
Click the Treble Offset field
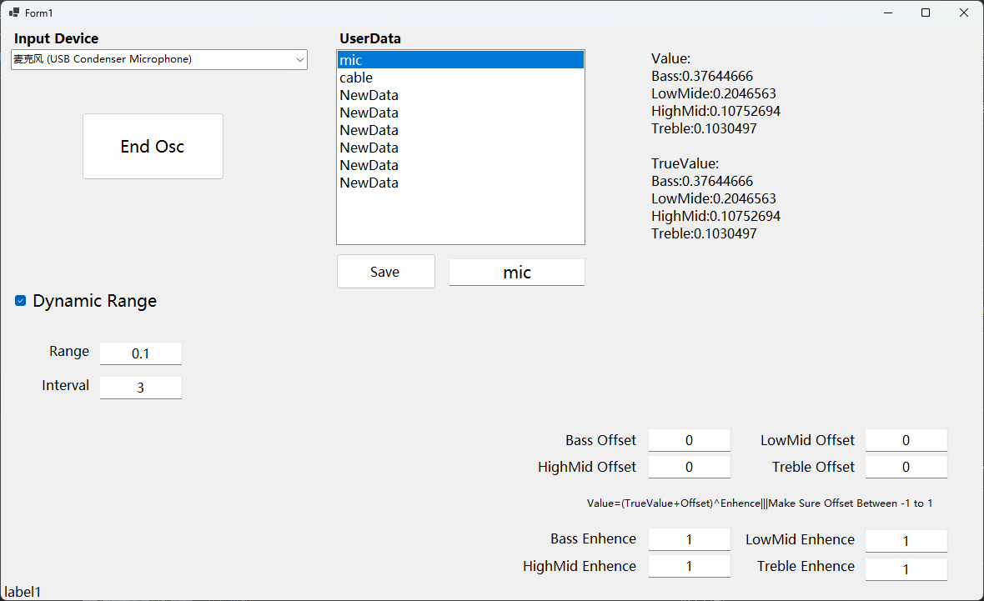pyautogui.click(x=906, y=467)
